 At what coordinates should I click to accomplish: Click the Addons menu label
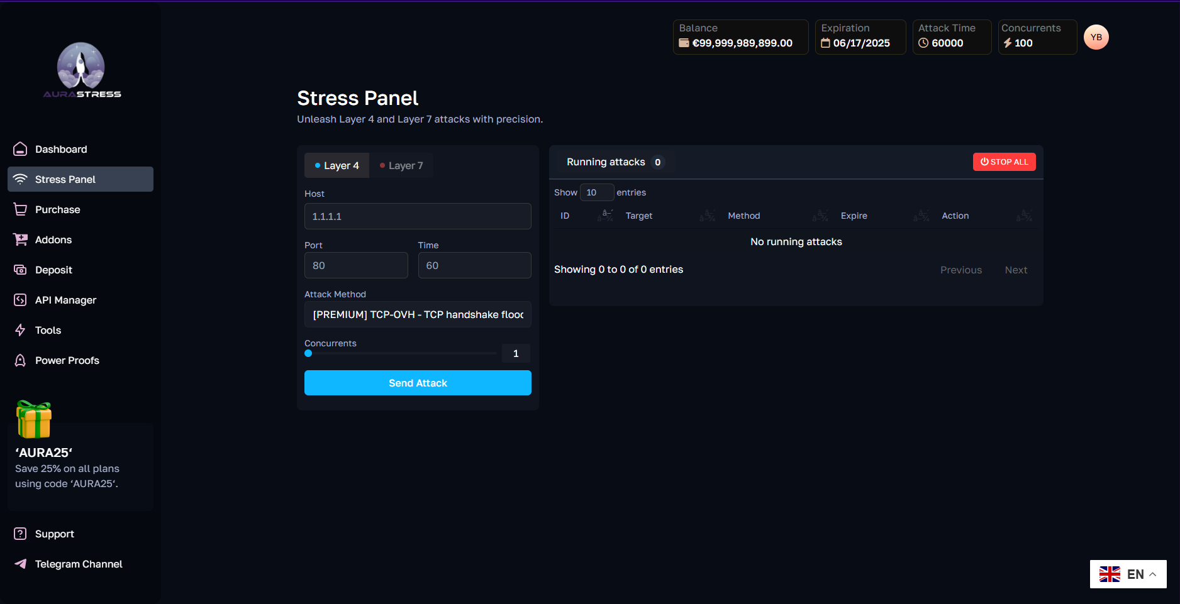pyautogui.click(x=53, y=239)
